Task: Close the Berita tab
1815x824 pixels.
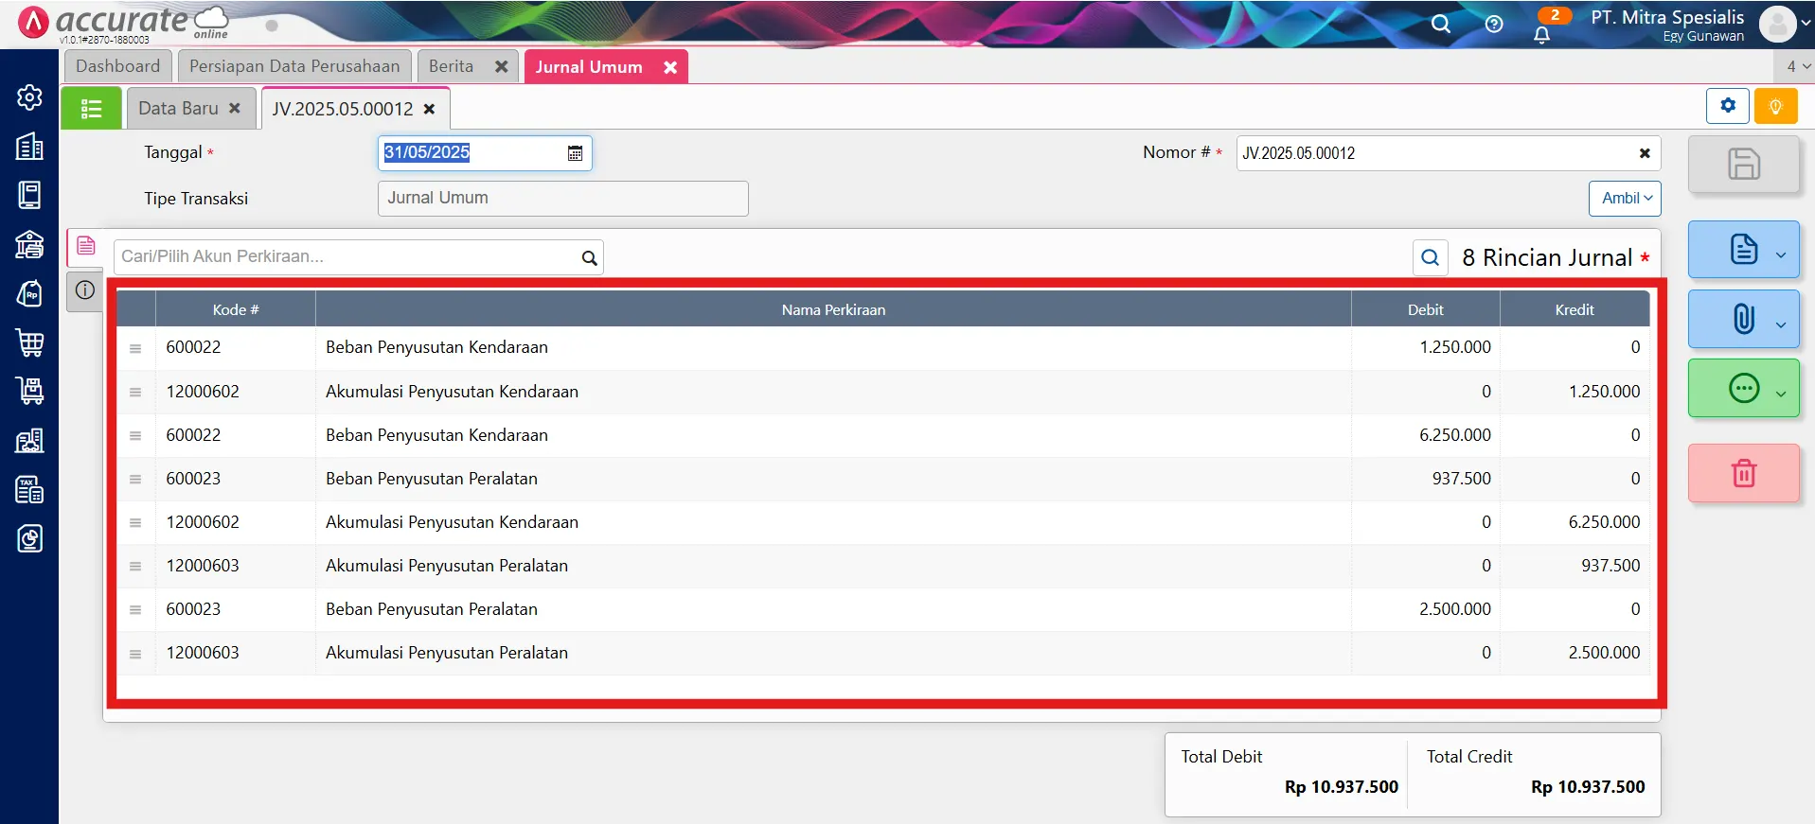Action: pos(501,67)
